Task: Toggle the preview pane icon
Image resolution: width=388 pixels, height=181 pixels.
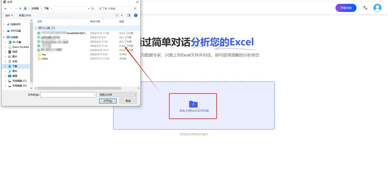Action: point(128,15)
